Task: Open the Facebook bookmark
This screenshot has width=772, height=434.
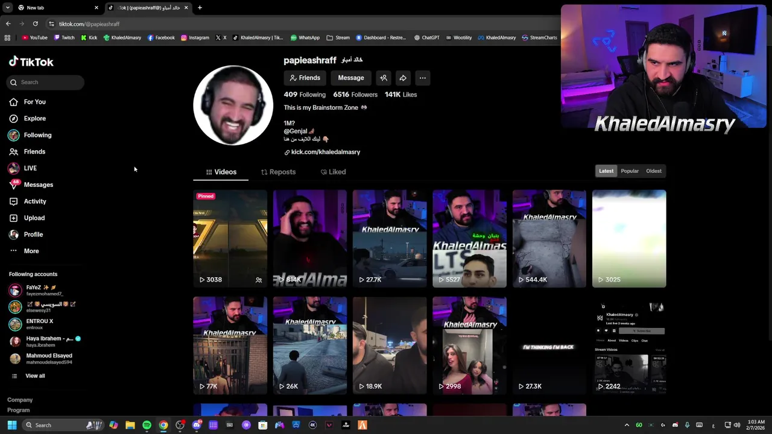Action: 161,38
